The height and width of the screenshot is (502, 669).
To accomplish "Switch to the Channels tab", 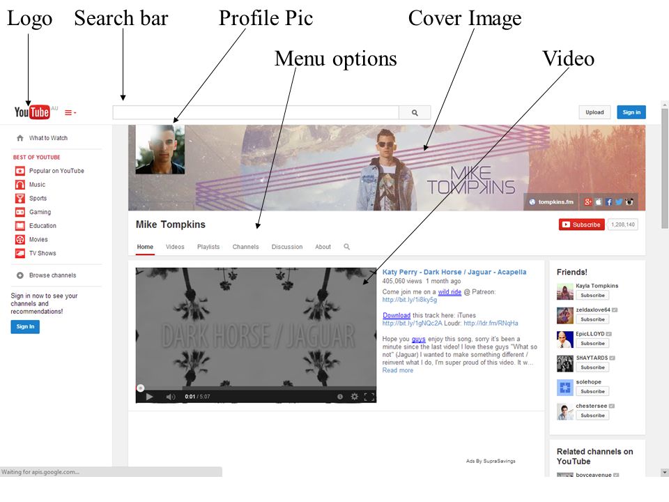I will click(x=245, y=247).
